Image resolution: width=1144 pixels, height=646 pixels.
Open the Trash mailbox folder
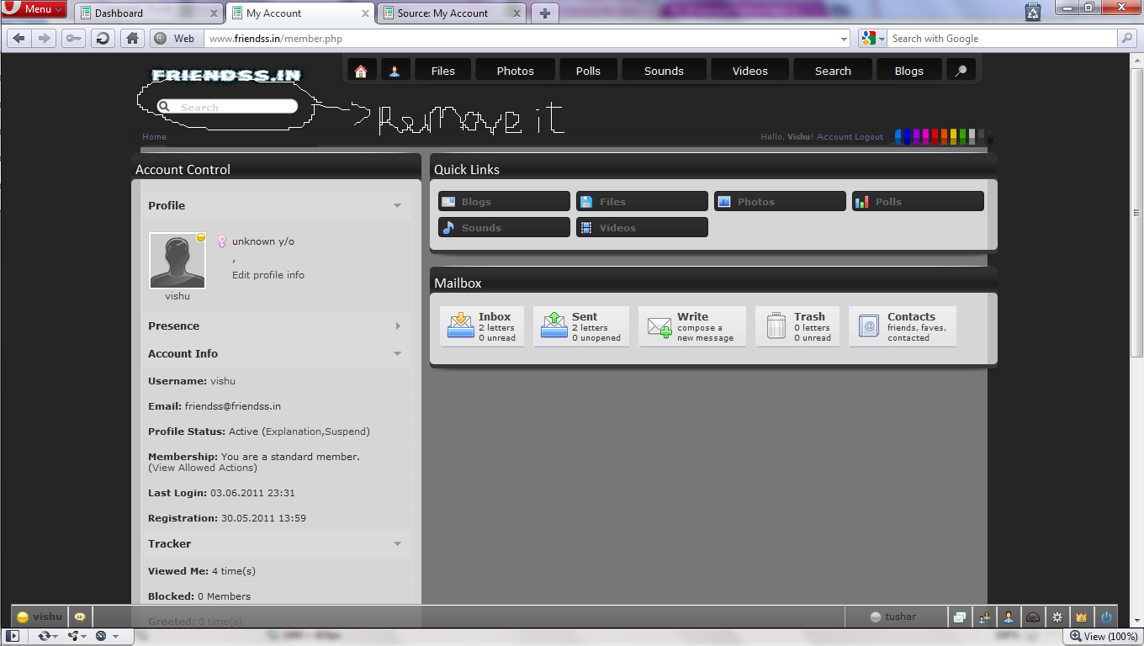point(797,326)
